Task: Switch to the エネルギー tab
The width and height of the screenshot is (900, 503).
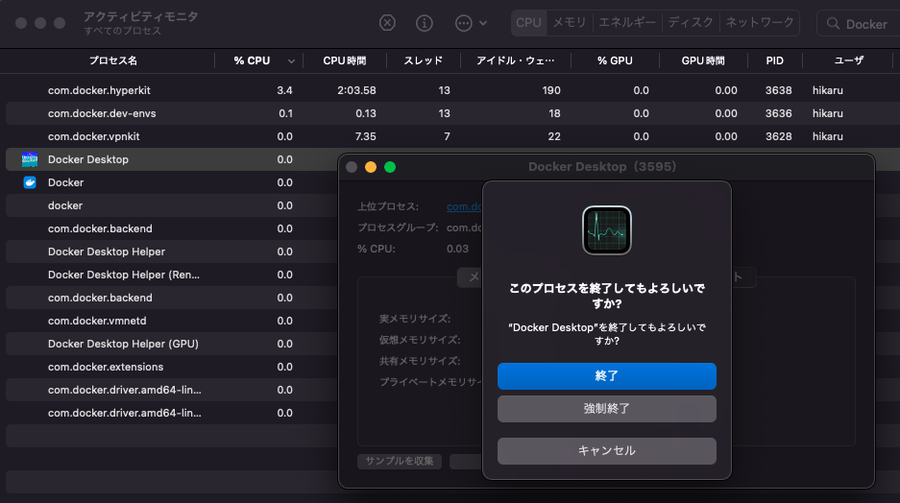Action: [x=627, y=23]
